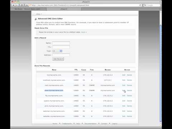Edit the webdisk.mymacname.com record
The width and height of the screenshot is (172, 129).
pyautogui.click(x=124, y=116)
